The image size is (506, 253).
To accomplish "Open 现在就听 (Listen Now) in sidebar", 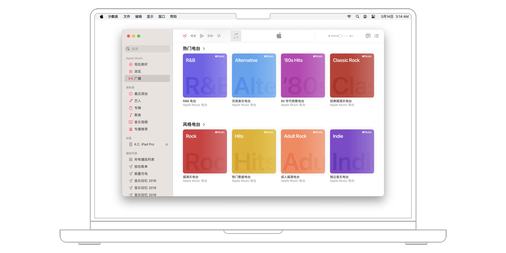I will 141,65.
